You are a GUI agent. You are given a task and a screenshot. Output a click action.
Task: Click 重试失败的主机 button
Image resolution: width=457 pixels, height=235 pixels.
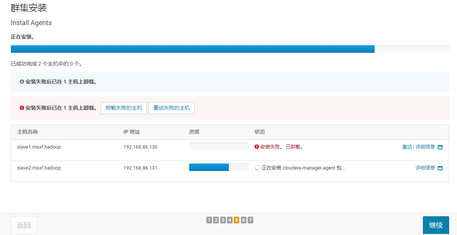[x=172, y=108]
